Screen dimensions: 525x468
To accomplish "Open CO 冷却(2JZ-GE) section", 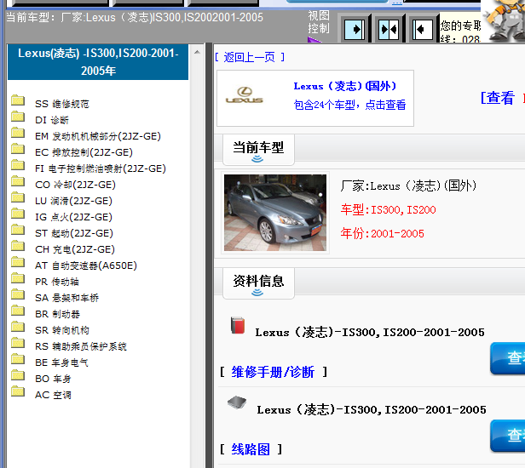I will [75, 185].
